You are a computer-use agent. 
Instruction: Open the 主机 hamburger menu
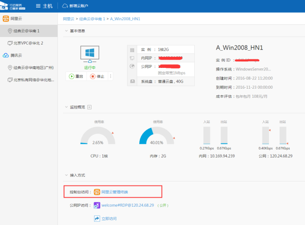44,6
